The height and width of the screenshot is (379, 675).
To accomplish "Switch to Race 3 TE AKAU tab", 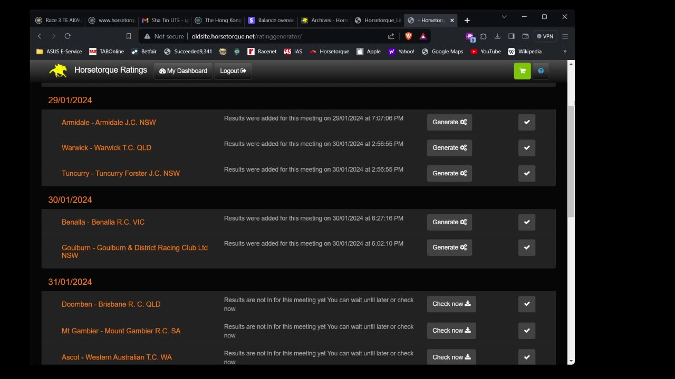I will [59, 21].
